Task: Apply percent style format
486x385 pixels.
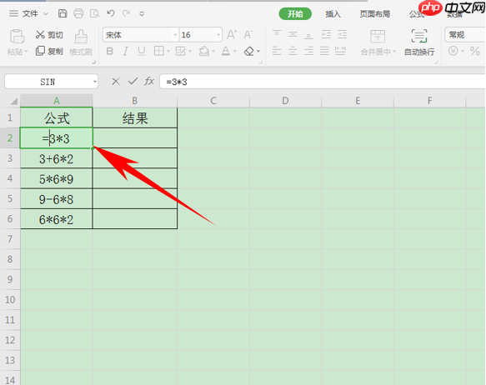Action: pos(474,51)
